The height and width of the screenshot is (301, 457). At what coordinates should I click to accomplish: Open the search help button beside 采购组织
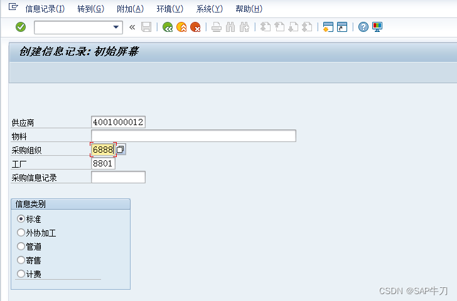[121, 150]
